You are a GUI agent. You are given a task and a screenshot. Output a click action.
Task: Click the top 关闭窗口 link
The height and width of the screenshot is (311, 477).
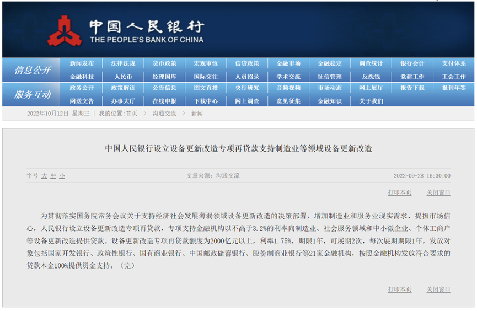coord(438,192)
